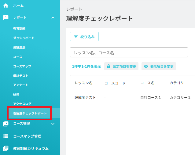Click カテゴリー column header

[x=178, y=83]
